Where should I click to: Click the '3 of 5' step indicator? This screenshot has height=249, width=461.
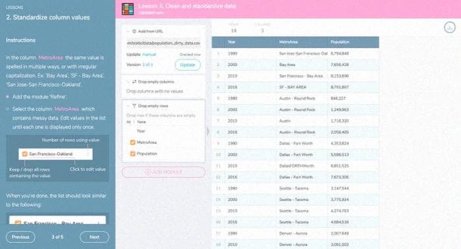pyautogui.click(x=57, y=237)
